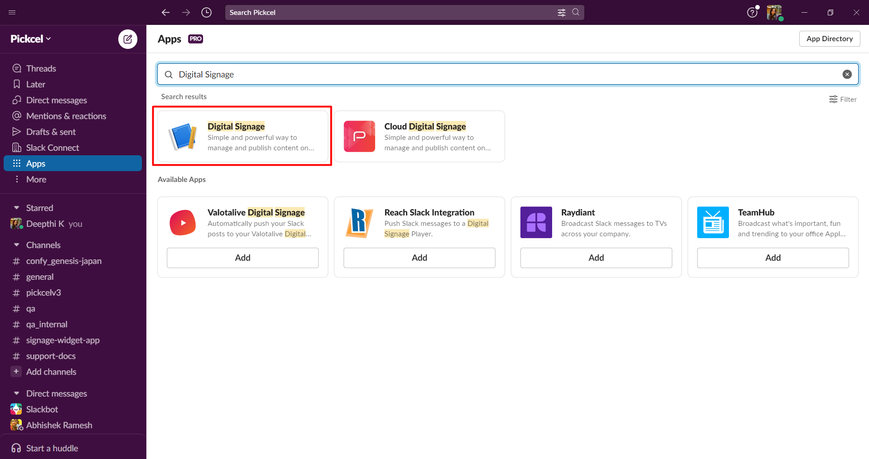Click the Cloud Digital Signage logo
Image resolution: width=869 pixels, height=459 pixels.
coord(359,136)
